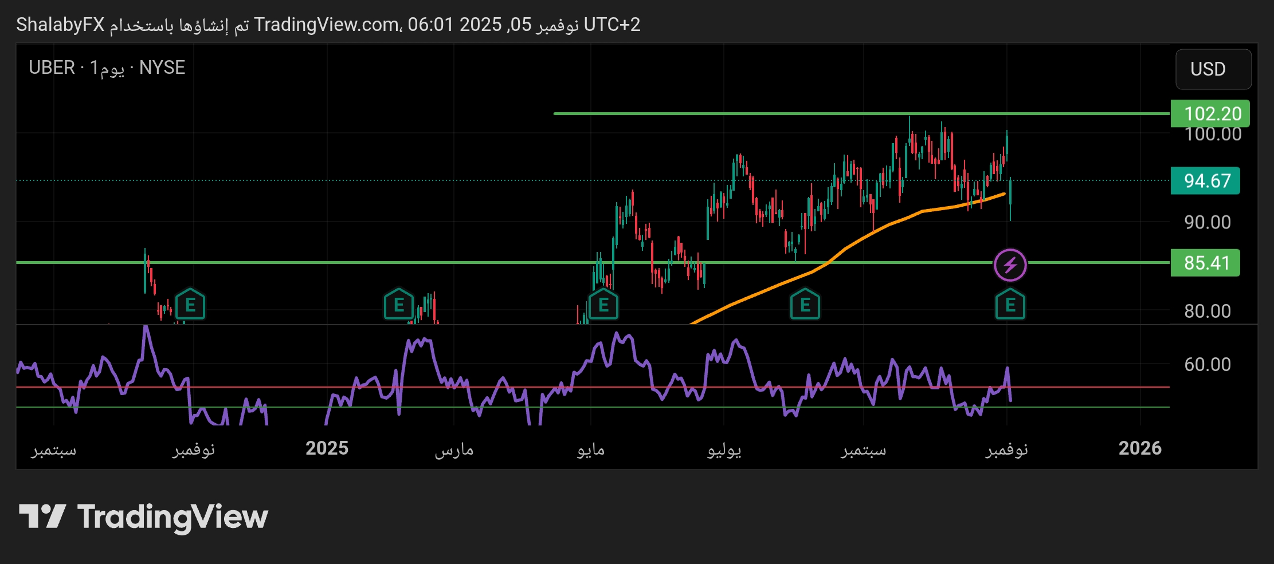This screenshot has height=564, width=1274.
Task: Select the latest earnings marker near نوفمبر 2025
Action: click(x=1010, y=304)
